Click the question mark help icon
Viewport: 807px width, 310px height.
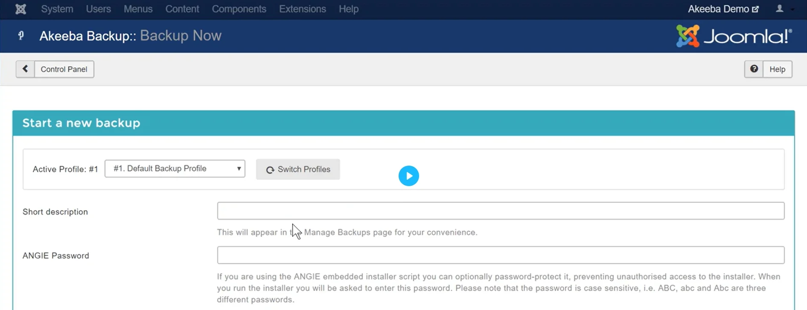pyautogui.click(x=754, y=69)
